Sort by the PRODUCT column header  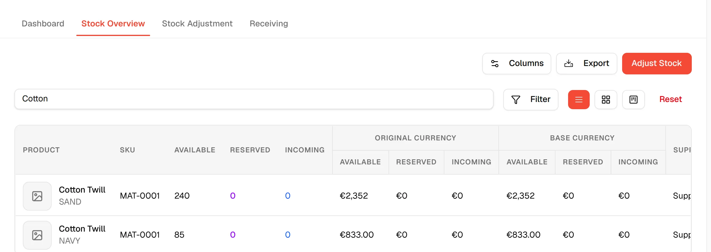pos(41,150)
